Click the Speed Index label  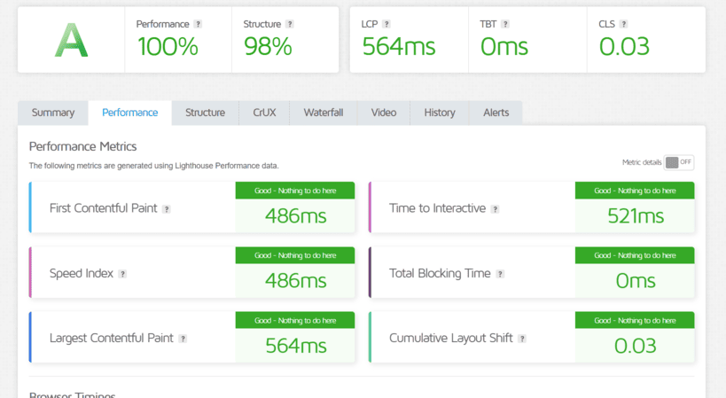[x=81, y=274]
